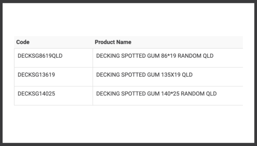Screen dimensions: 257x146
Task: Click the word DECKING in the 140*25 row
Action: click(108, 93)
